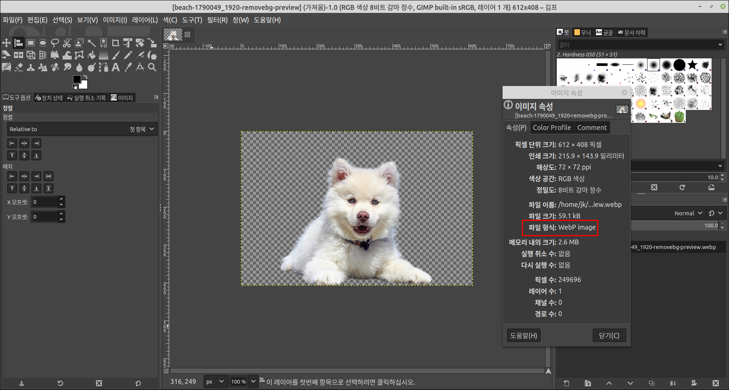Open the 파일(F) menu
The width and height of the screenshot is (729, 390).
coord(13,20)
